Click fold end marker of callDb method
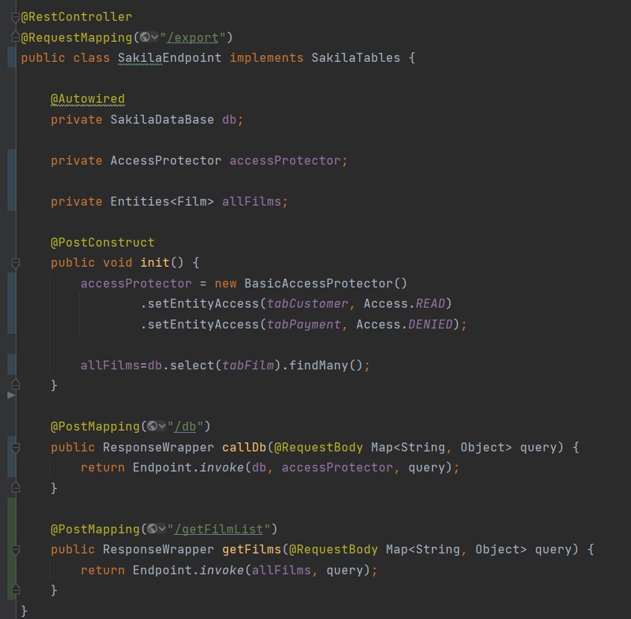631x619 pixels. tap(16, 487)
